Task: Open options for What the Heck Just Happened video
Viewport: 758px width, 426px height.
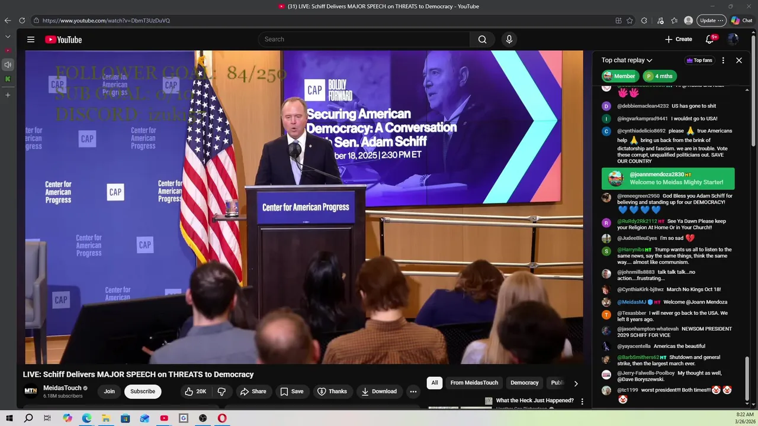Action: [x=582, y=401]
